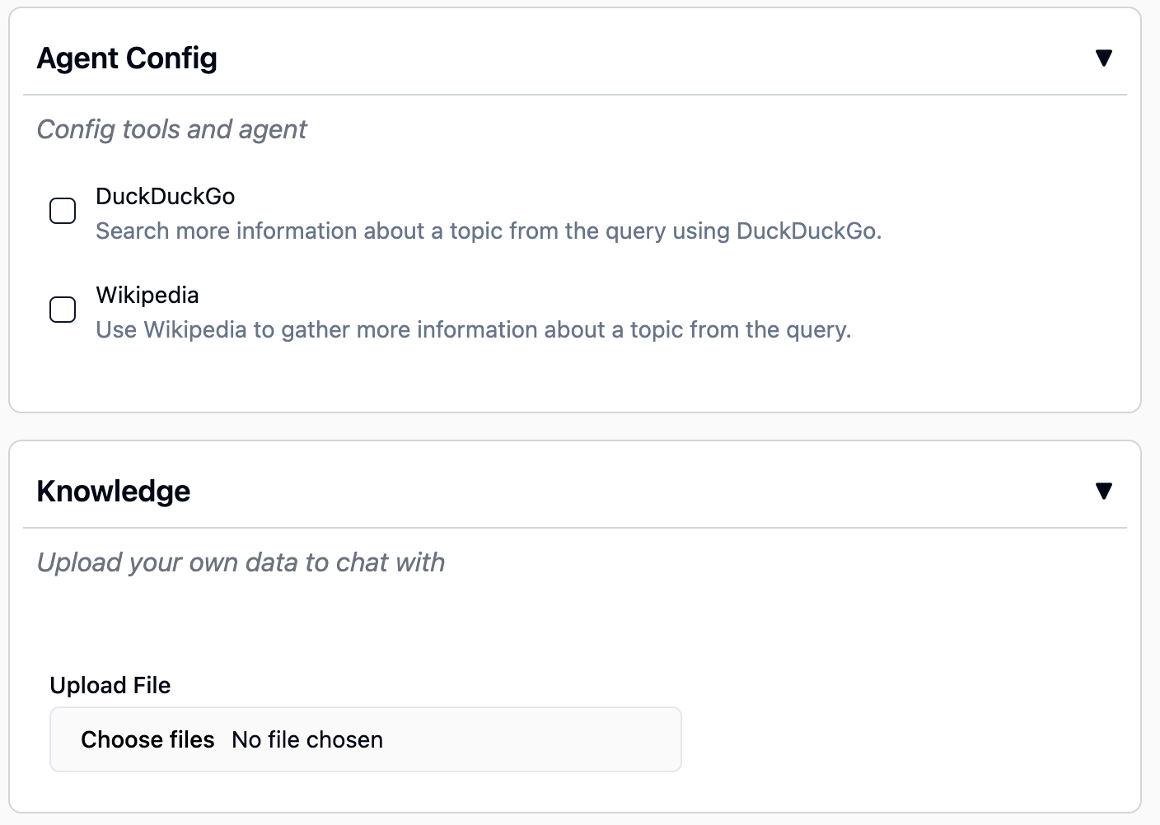The width and height of the screenshot is (1160, 825).
Task: Select the DuckDuckGo tool label
Action: click(x=166, y=196)
